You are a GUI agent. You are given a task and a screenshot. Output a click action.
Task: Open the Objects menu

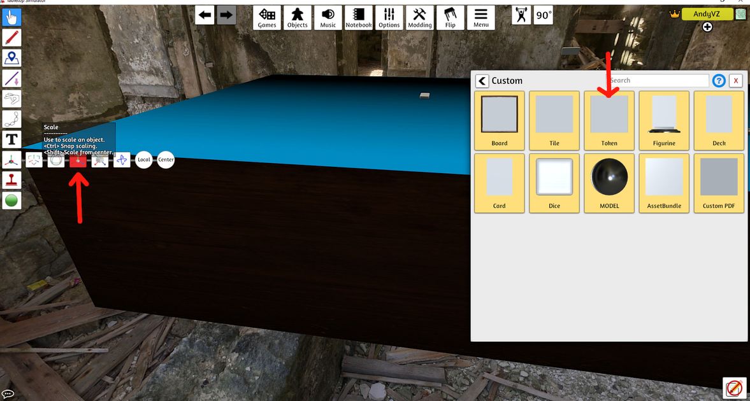297,18
